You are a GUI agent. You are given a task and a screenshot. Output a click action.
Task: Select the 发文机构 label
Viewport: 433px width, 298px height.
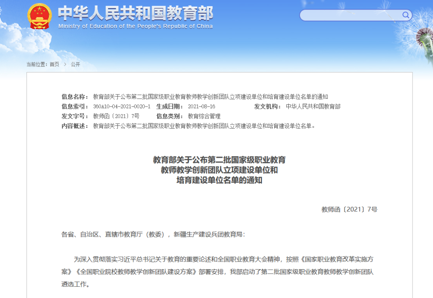267,107
